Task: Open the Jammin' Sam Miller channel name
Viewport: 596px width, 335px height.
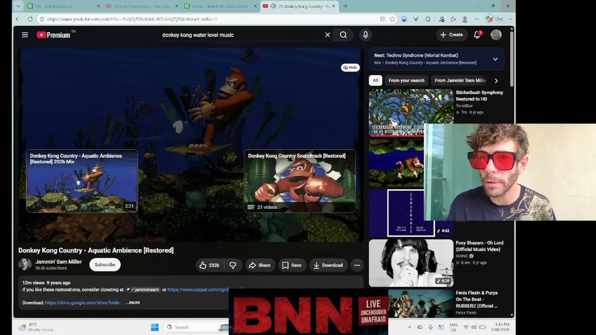Action: point(59,262)
